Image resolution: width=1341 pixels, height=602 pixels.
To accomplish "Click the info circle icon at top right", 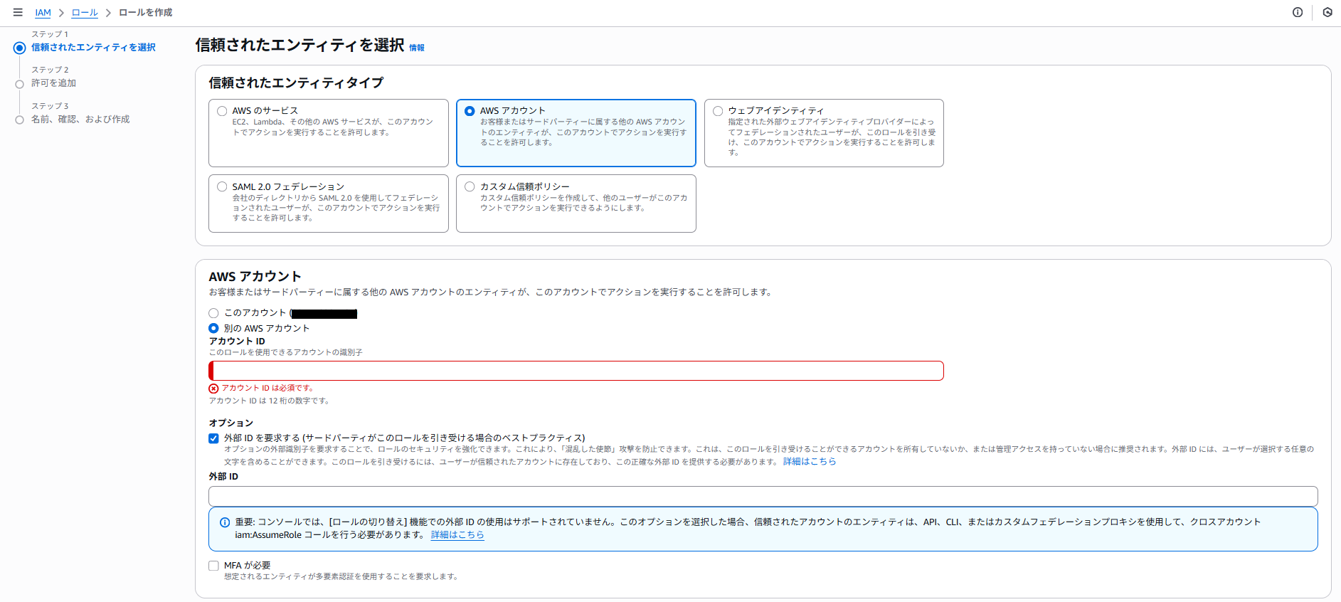I will click(x=1298, y=12).
